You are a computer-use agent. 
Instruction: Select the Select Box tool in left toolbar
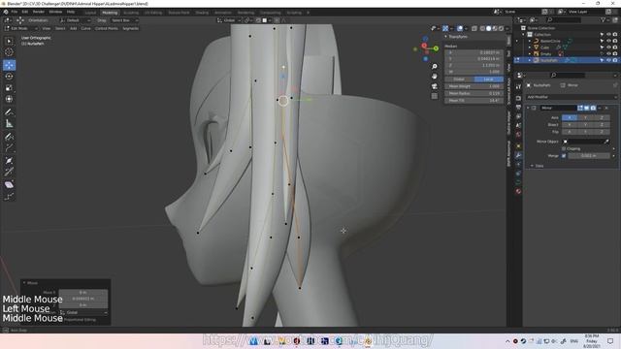tap(9, 41)
